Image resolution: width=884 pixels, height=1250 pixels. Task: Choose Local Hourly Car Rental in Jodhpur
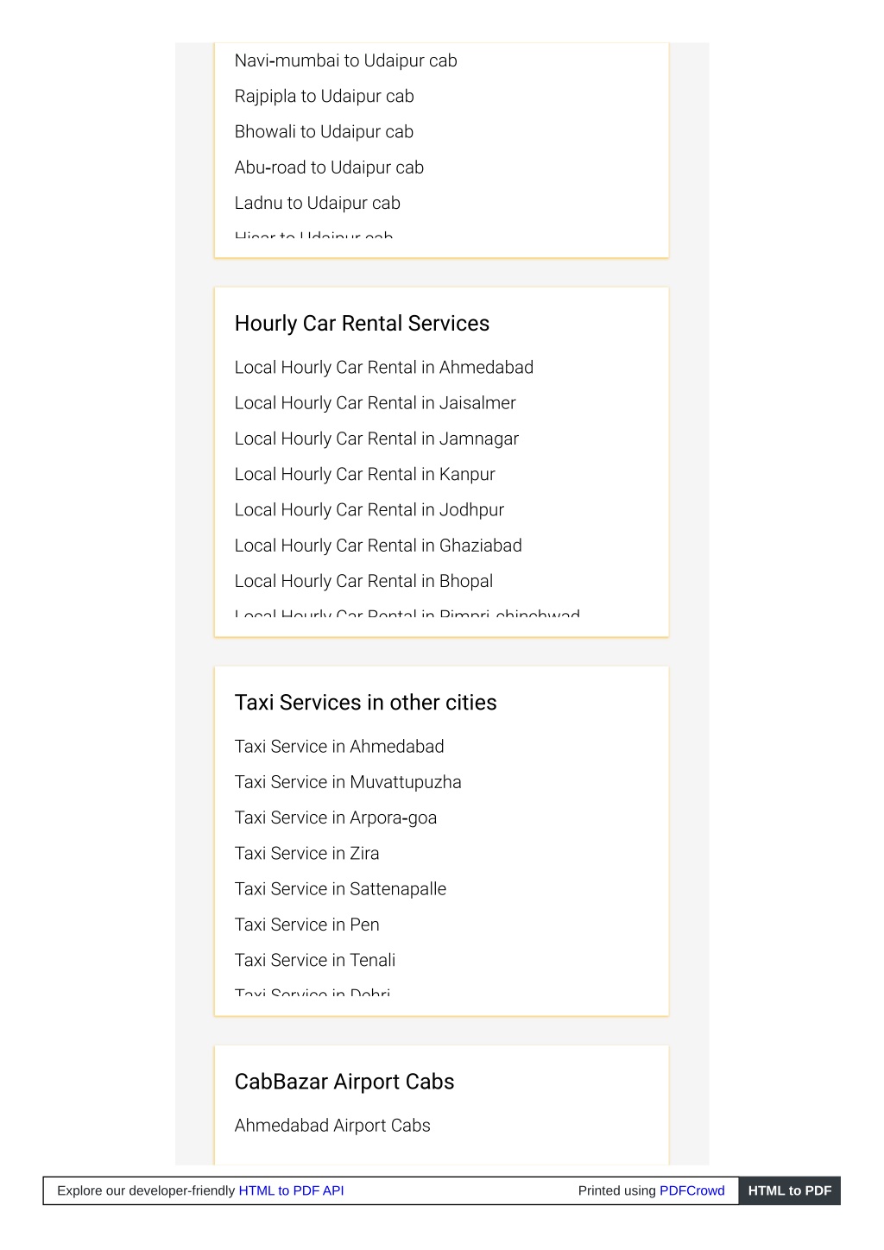(369, 510)
